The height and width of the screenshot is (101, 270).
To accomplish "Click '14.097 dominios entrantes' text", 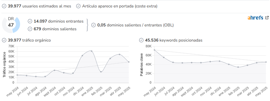I will (x=59, y=21).
